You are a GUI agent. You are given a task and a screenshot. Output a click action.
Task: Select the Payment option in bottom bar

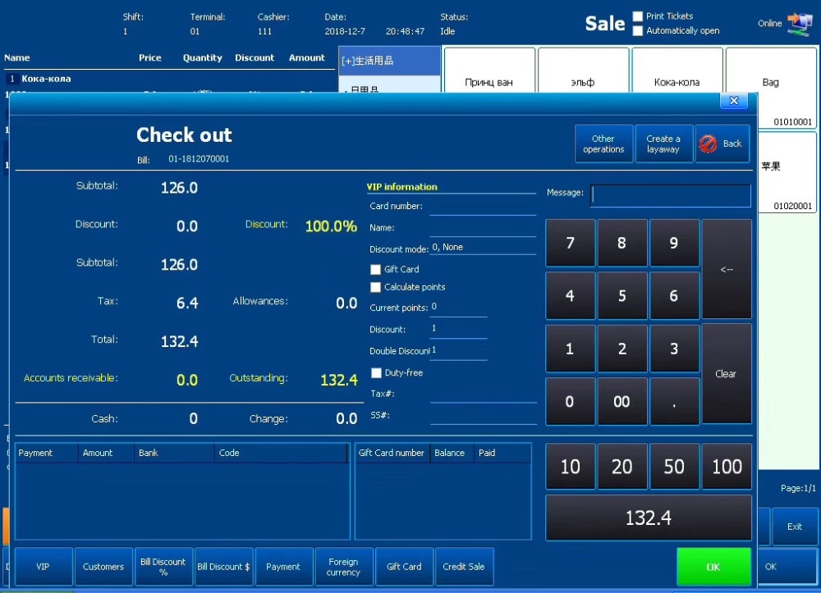[x=283, y=566]
